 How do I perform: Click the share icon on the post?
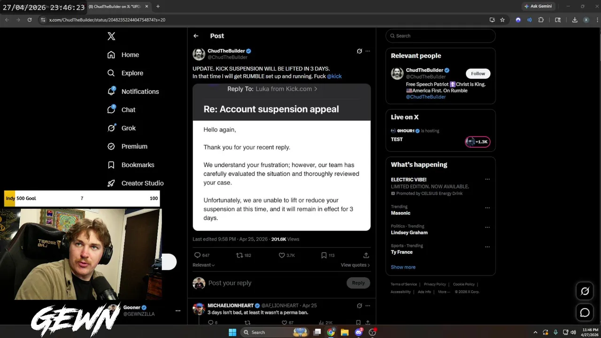[x=366, y=255]
